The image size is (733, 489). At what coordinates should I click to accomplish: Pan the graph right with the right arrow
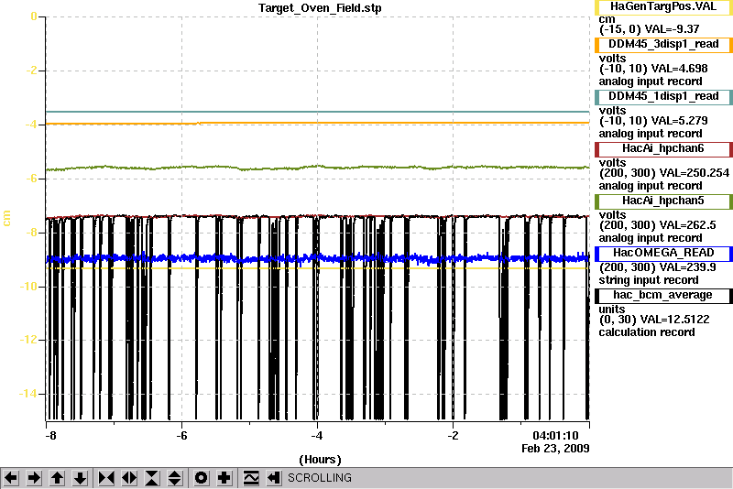click(34, 478)
